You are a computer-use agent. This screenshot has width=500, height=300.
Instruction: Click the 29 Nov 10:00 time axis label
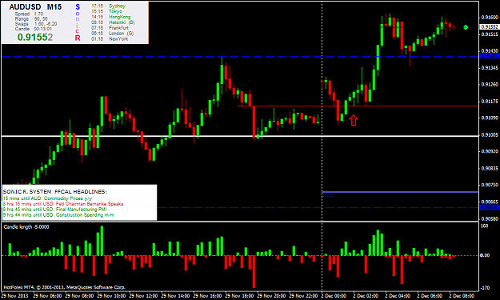(x=111, y=296)
